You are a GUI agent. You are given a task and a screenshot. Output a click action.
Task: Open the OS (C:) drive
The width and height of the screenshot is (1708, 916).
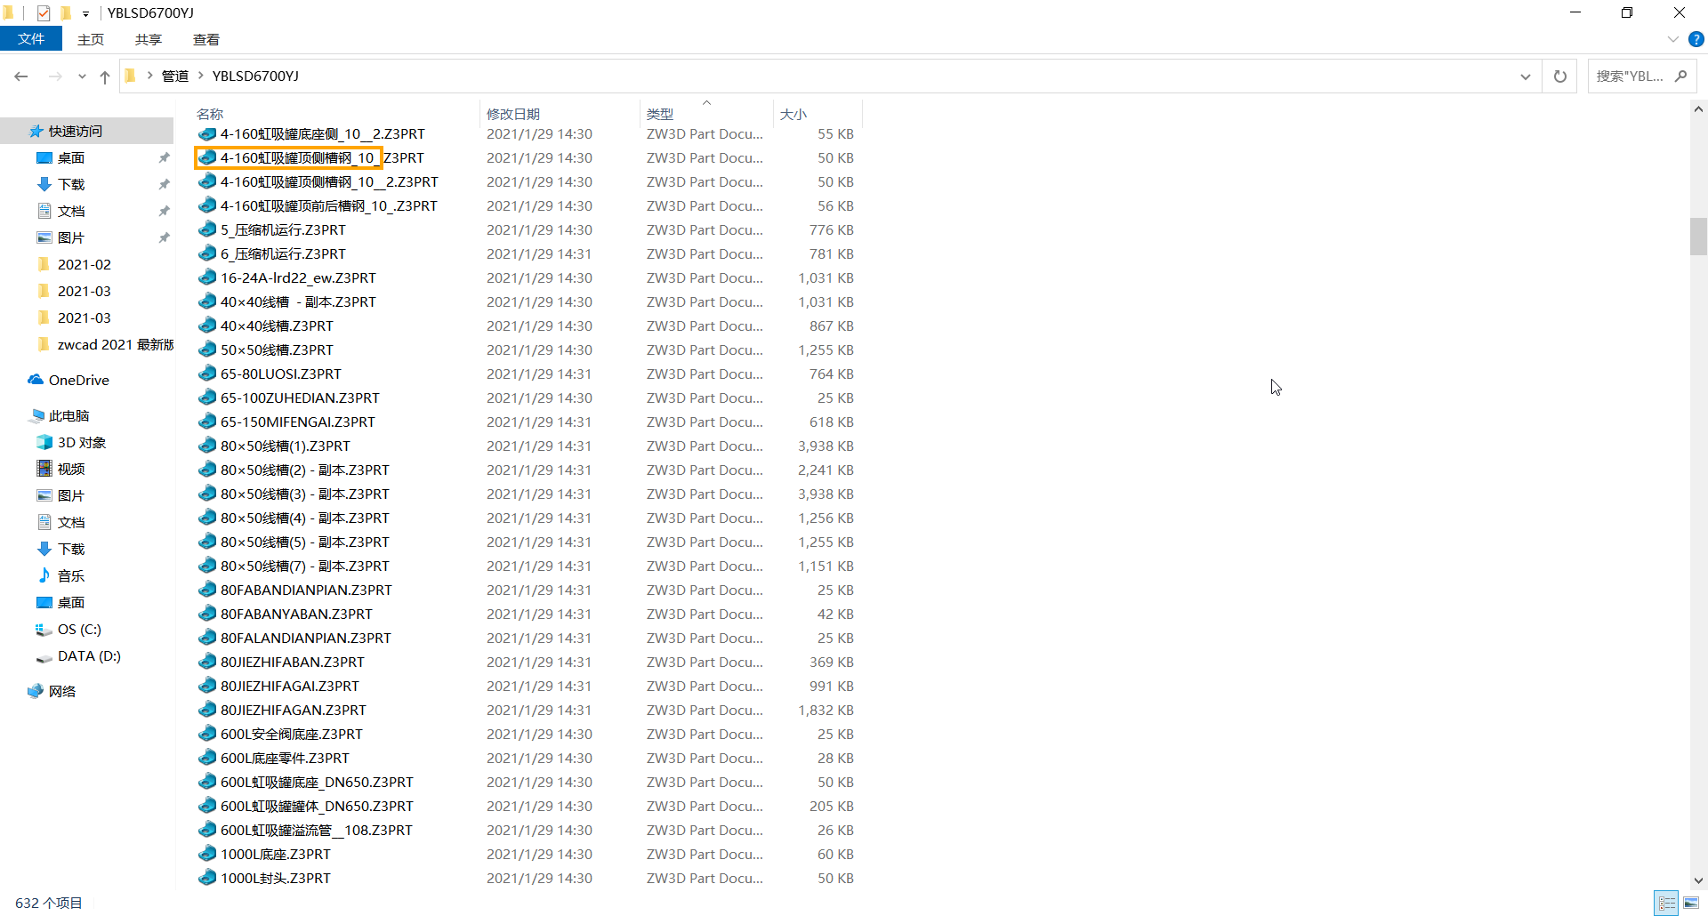(x=79, y=629)
